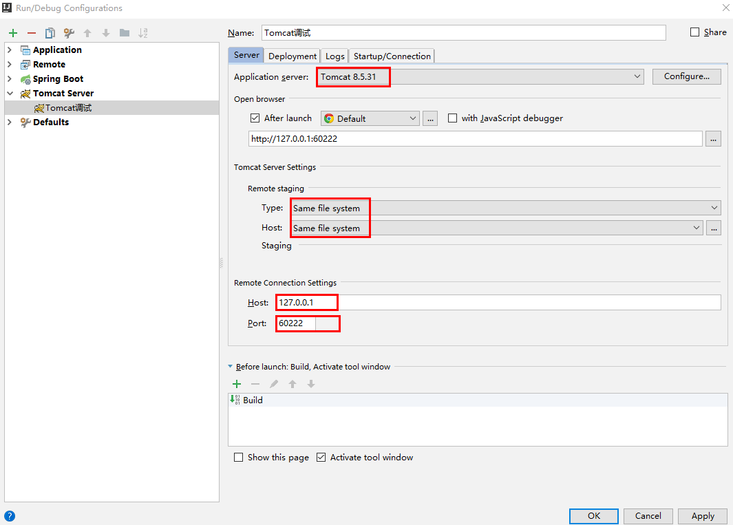Open the edit defaults wrench icon
The height and width of the screenshot is (525, 733).
pos(69,33)
